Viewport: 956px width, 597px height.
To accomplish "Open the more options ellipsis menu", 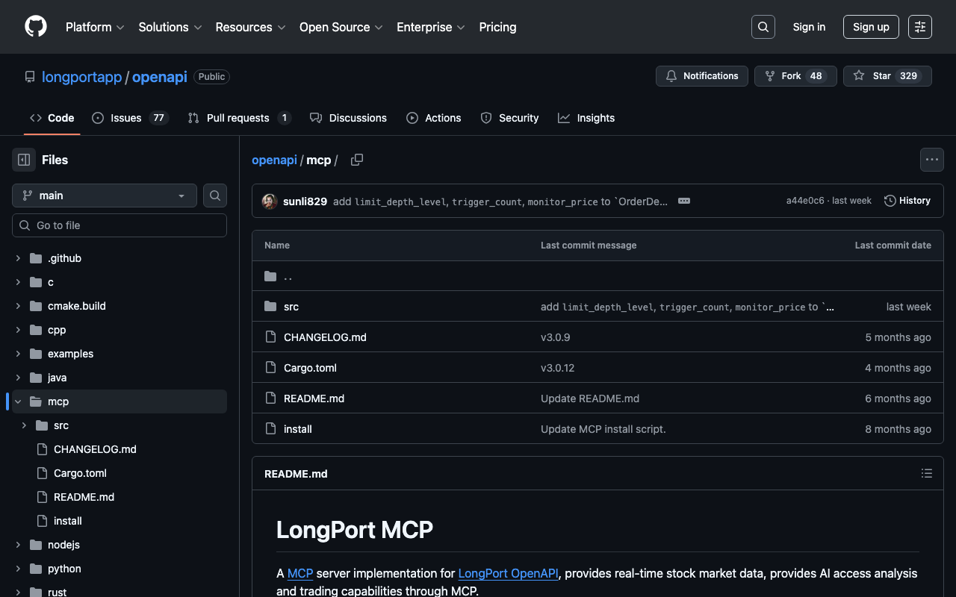I will pyautogui.click(x=931, y=160).
